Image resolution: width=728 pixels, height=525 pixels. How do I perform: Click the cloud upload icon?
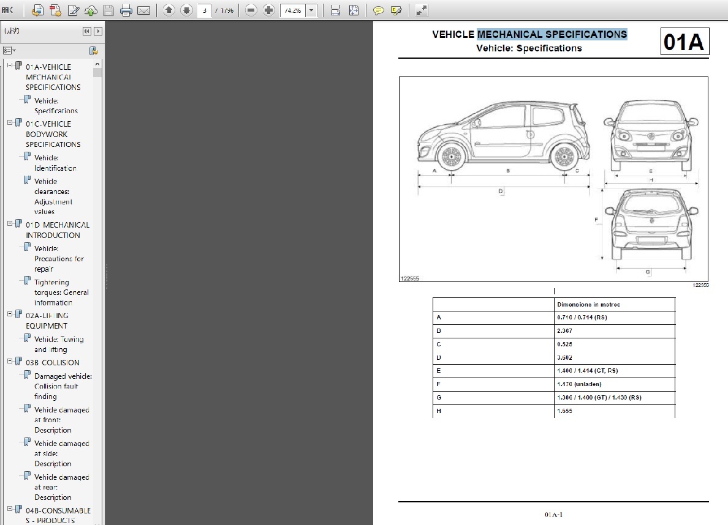click(91, 10)
